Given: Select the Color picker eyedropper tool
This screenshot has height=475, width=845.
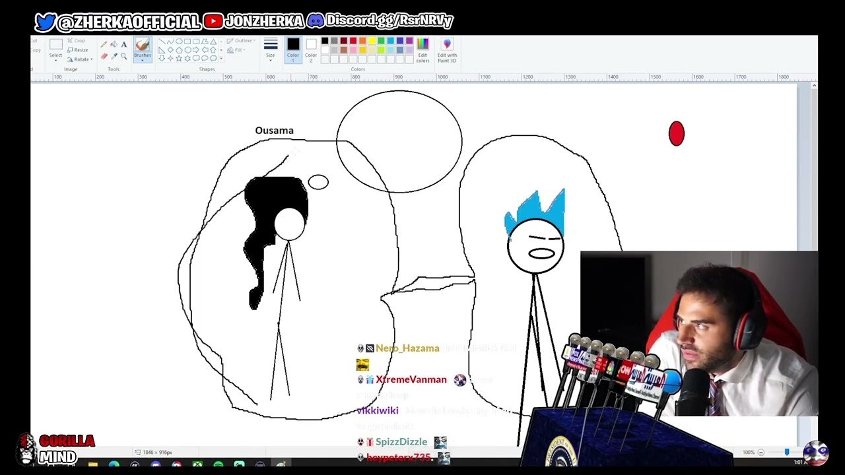Looking at the screenshot, I should point(114,56).
